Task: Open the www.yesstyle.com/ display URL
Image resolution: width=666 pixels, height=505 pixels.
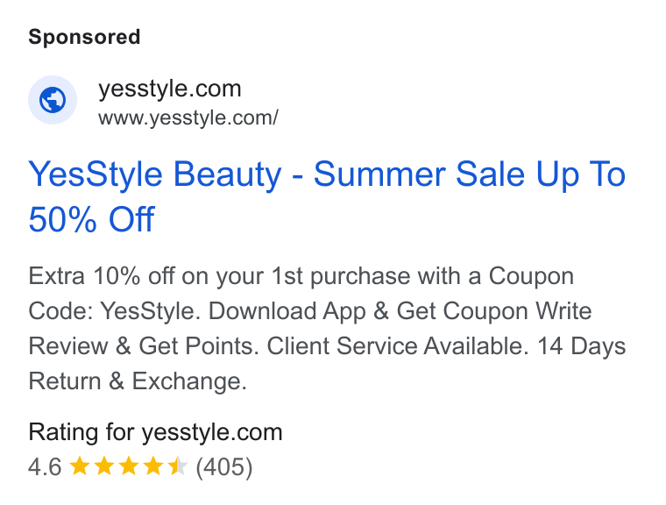Action: pyautogui.click(x=188, y=117)
